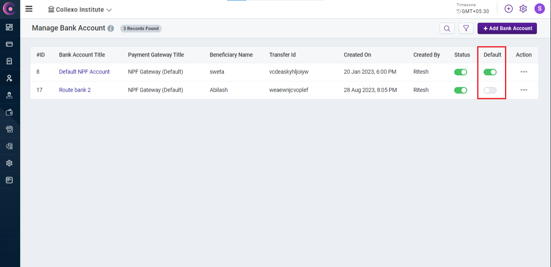Open Action menu for Default NPF Account
551x267 pixels.
coord(524,72)
